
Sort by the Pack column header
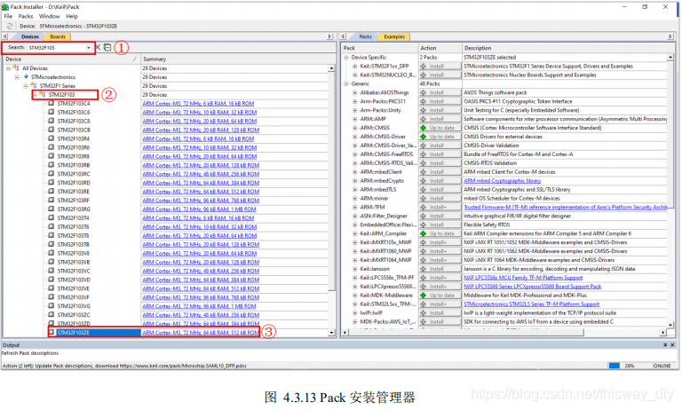[x=379, y=48]
